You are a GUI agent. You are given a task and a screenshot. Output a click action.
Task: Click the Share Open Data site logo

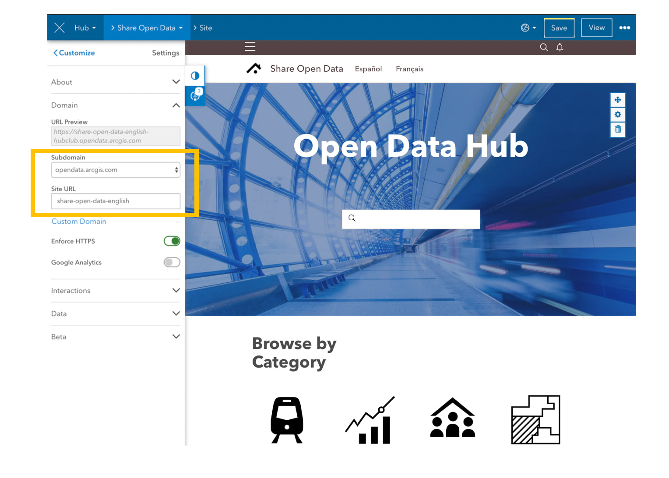(254, 69)
